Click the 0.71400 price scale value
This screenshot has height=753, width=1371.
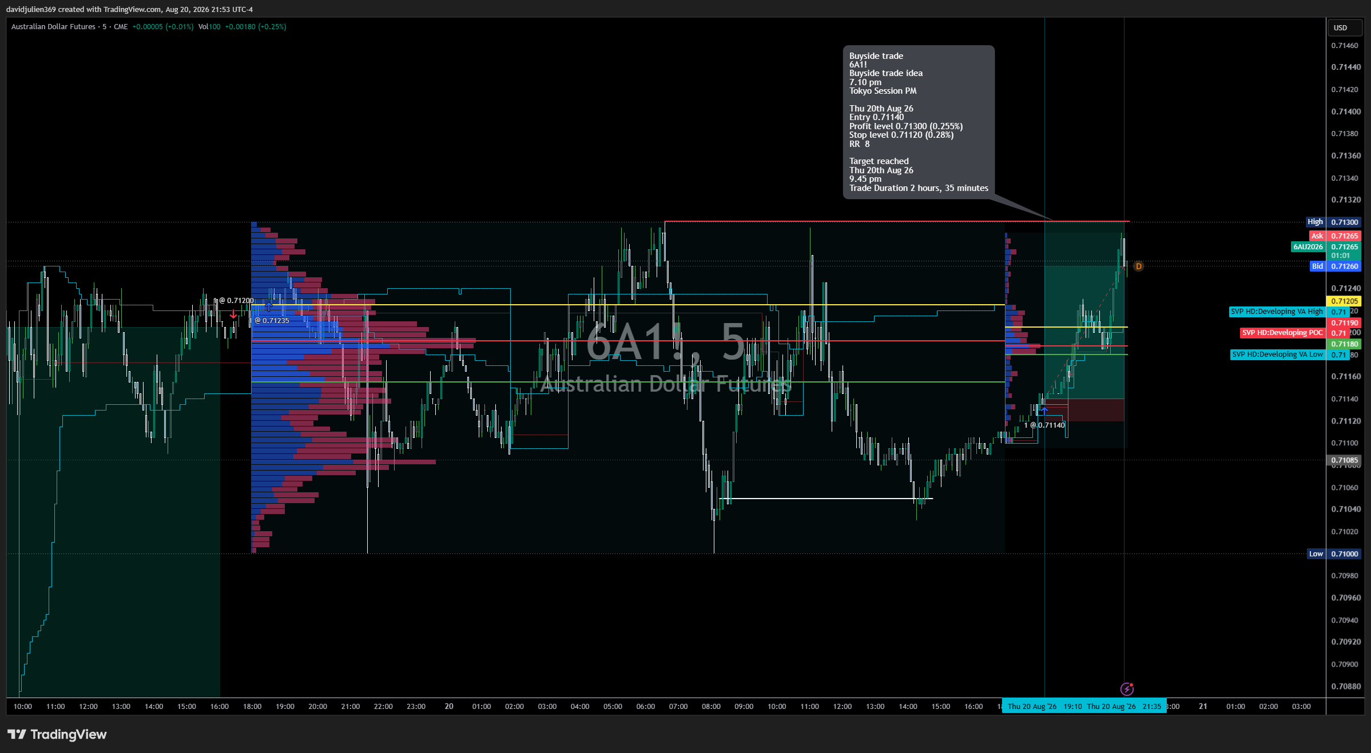click(1345, 111)
